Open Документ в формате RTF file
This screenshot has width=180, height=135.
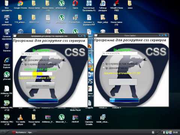coord(89,20)
